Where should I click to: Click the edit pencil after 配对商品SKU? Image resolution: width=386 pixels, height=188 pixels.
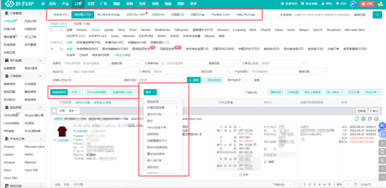point(201,134)
